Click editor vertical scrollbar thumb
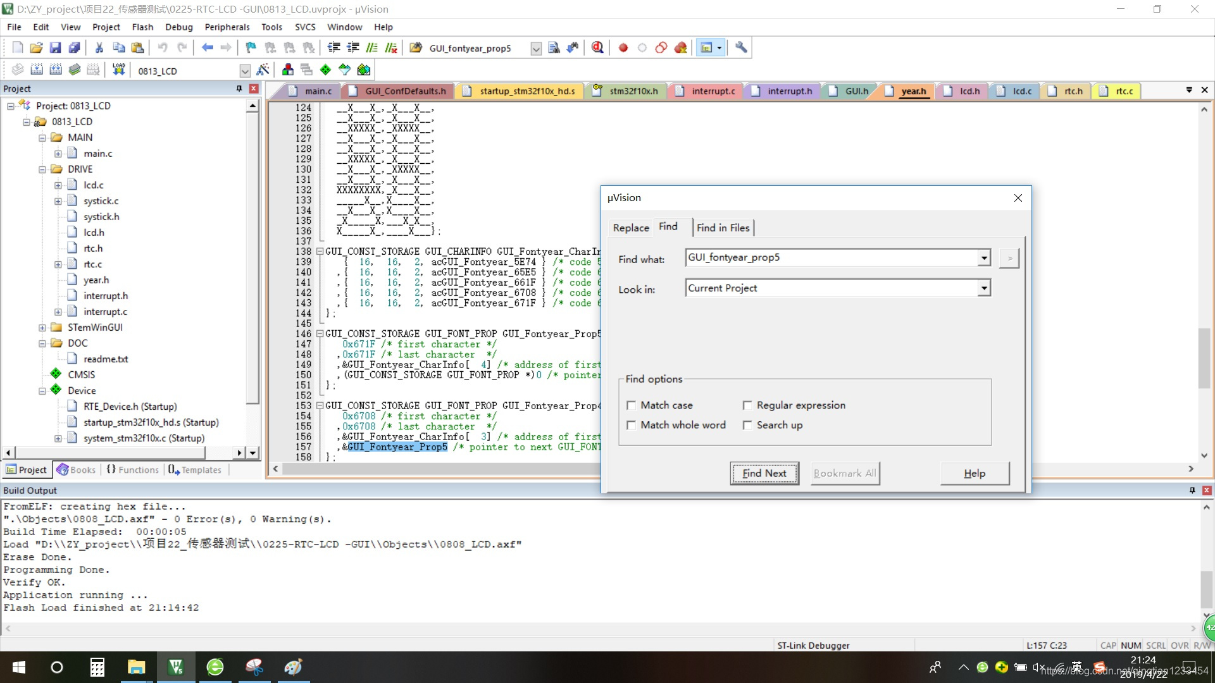Viewport: 1215px width, 683px height. [1204, 358]
